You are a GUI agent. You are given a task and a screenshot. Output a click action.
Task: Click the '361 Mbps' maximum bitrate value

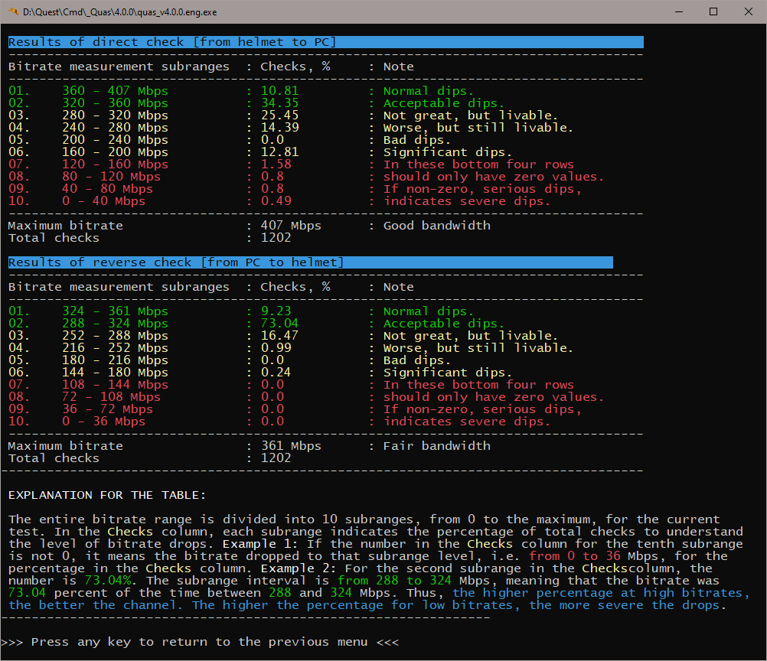click(291, 446)
